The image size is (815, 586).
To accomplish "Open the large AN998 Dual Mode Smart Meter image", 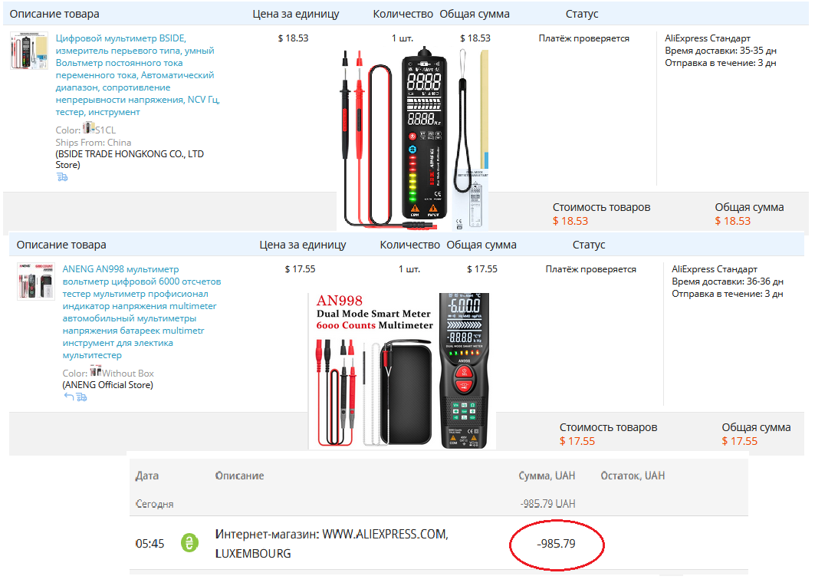I will pos(402,370).
